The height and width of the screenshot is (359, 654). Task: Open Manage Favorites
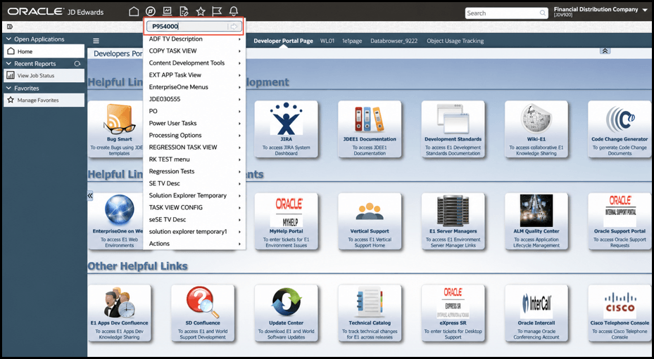click(44, 100)
